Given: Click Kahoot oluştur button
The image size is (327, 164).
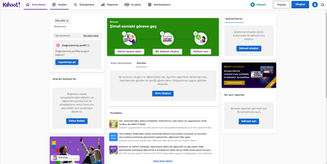Looking at the screenshot, I should pyautogui.click(x=249, y=48).
